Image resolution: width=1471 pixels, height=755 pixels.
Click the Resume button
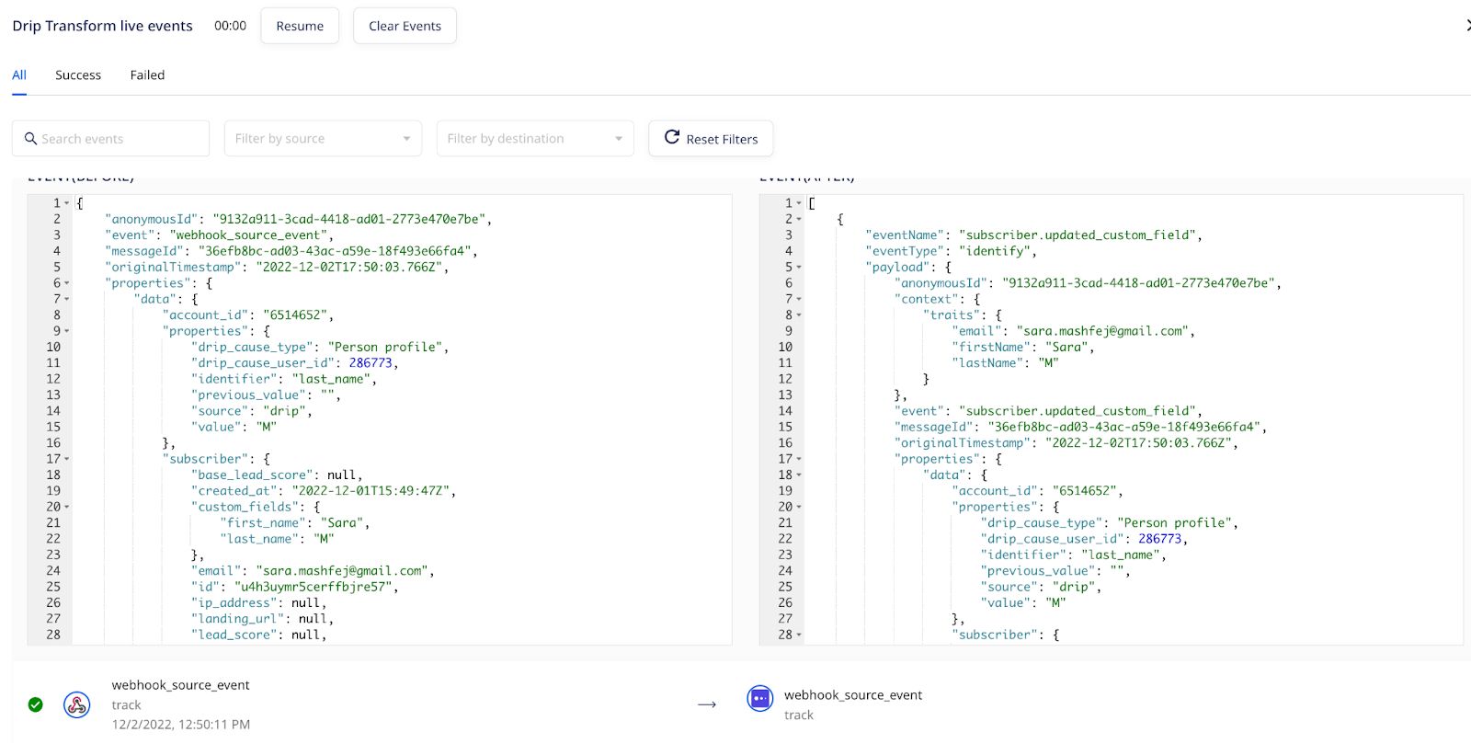click(300, 26)
